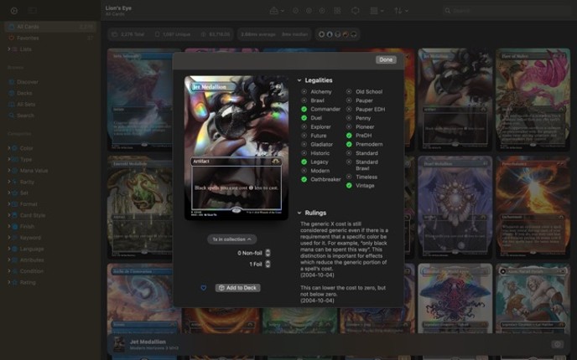Open Decks in the sidebar
Viewport: 577px width, 360px height.
point(24,93)
